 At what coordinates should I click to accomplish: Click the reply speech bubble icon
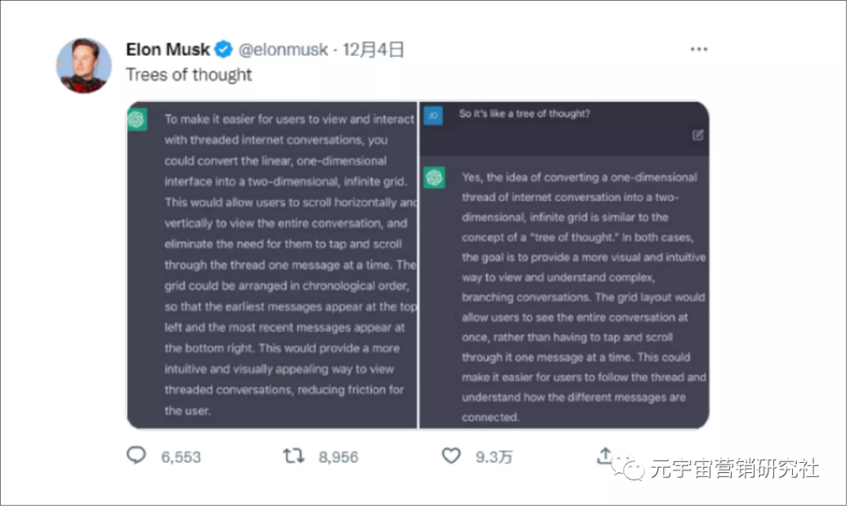(136, 456)
